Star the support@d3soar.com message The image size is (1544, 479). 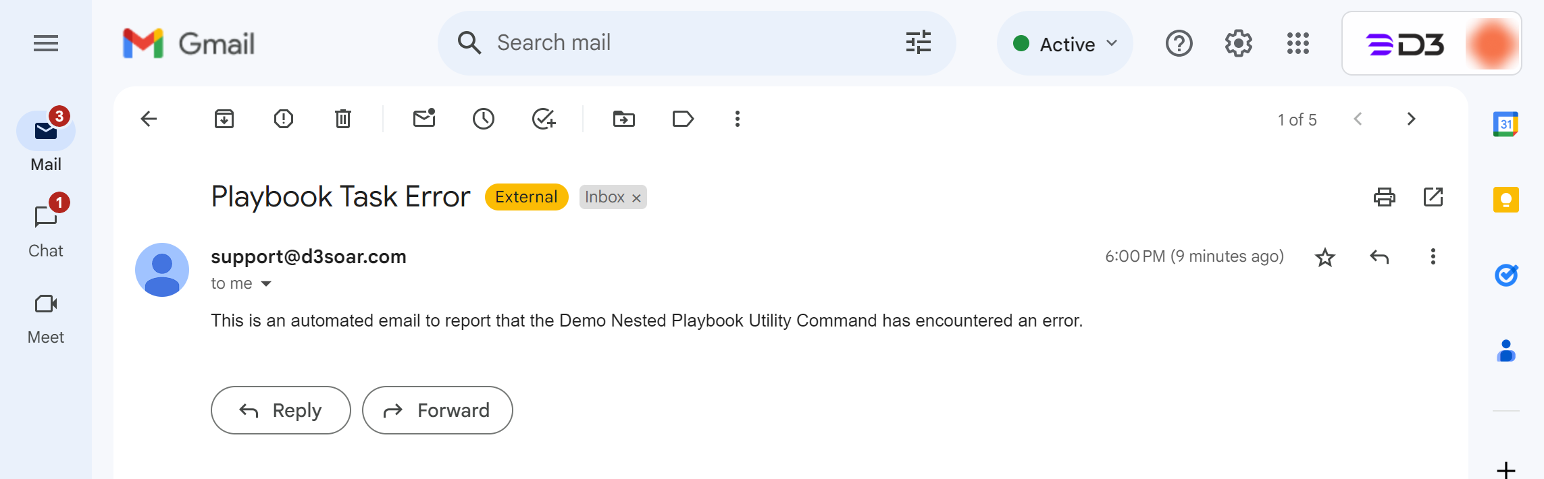[1325, 257]
